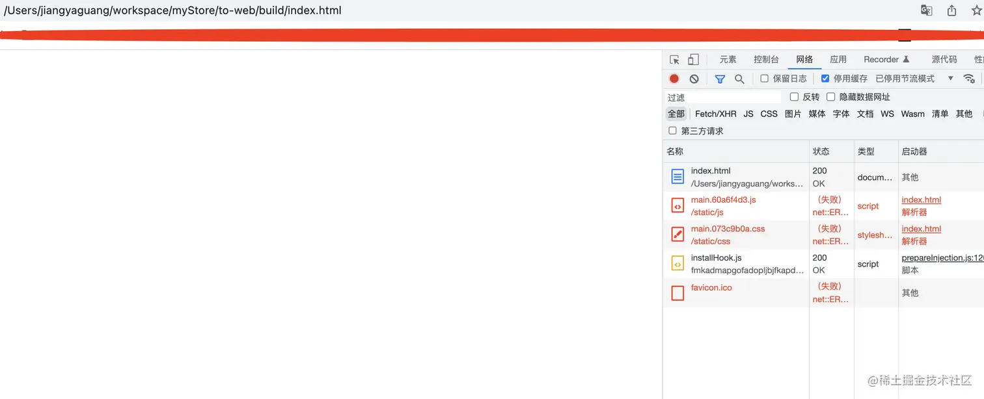Switch to the 元素 tab
984x399 pixels.
click(x=728, y=59)
